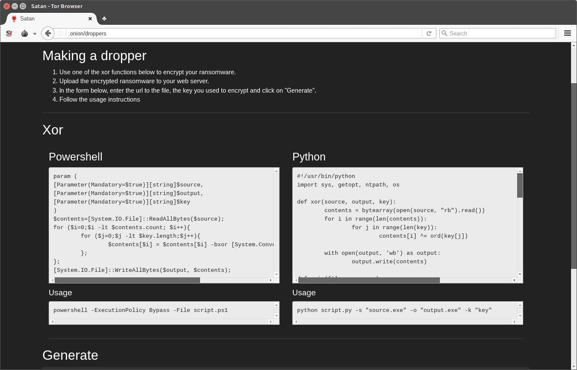Open a new tab with plus button

point(104,19)
